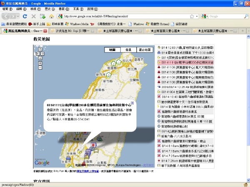250x187 pixels.
Task: Switch map view to 地圖
Action: pos(112,50)
